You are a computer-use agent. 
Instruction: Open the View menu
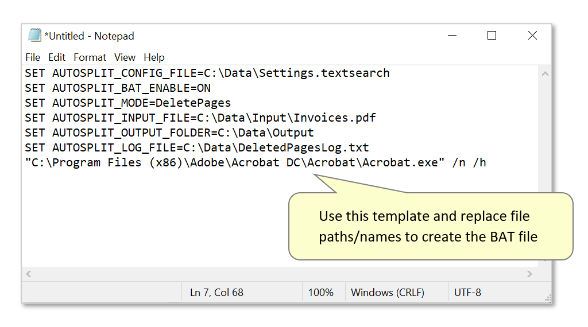125,57
